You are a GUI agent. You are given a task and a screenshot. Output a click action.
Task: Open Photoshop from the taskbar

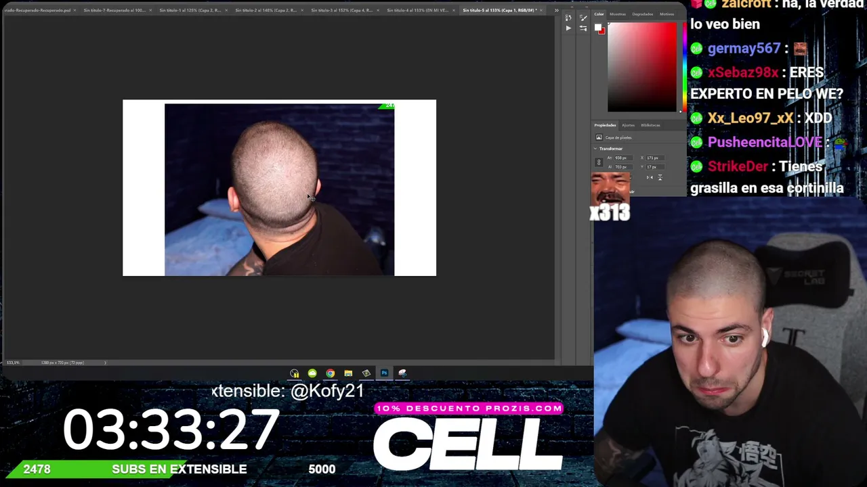[384, 373]
